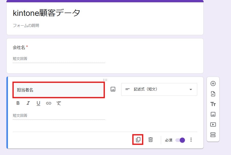Viewport: 231px width, 155px height.
Task: Duplicate the 担当者名 question
Action: coord(138,140)
